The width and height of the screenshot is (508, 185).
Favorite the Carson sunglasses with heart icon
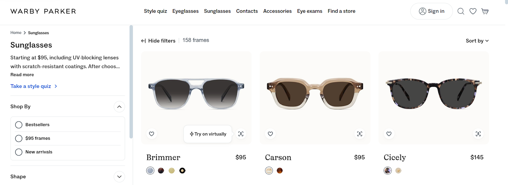(x=270, y=134)
